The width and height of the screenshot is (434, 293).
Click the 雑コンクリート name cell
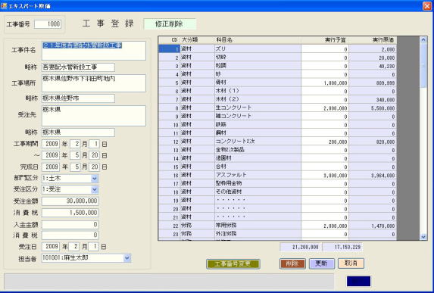258,116
